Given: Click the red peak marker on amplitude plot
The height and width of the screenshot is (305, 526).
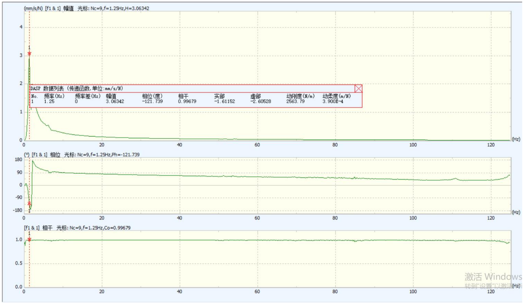Looking at the screenshot, I should 30,54.
